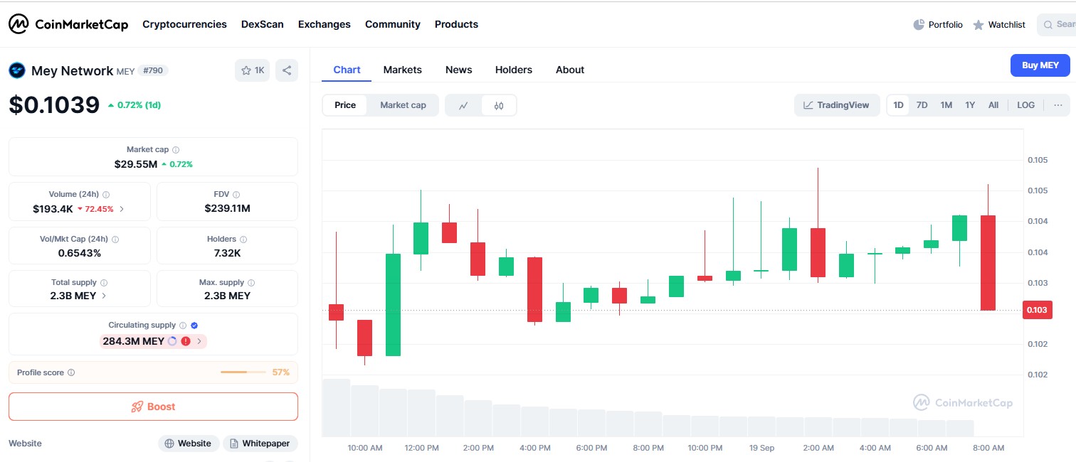
Task: Click the circular supply ring icon beside 284.3M MEY
Action: click(172, 341)
